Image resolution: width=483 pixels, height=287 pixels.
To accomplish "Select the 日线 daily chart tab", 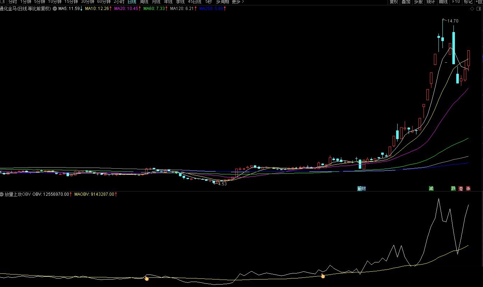I will pos(132,2).
